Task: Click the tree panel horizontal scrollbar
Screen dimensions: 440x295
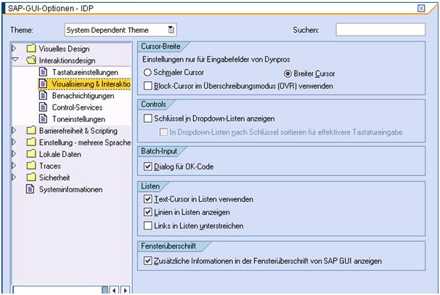Action: point(58,290)
